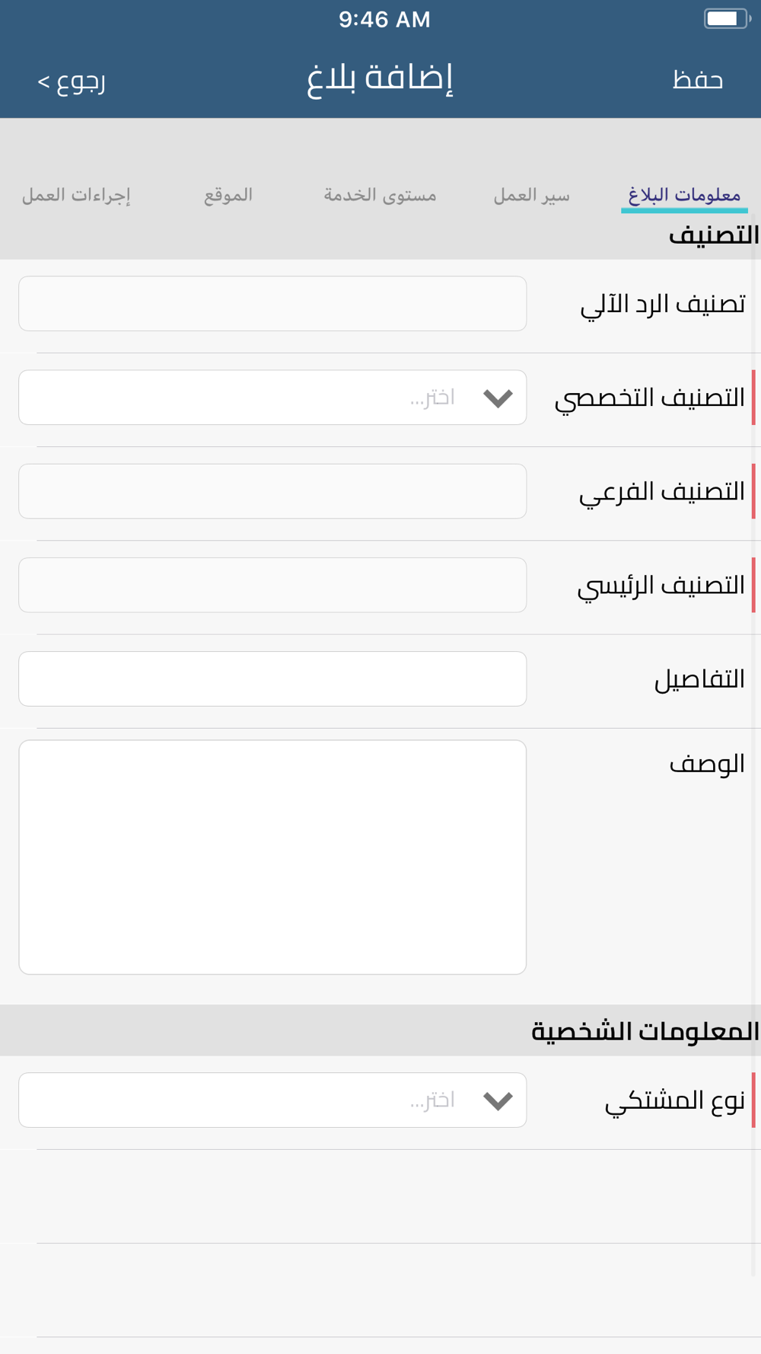Click the التصنيف الفرعي field

272,491
